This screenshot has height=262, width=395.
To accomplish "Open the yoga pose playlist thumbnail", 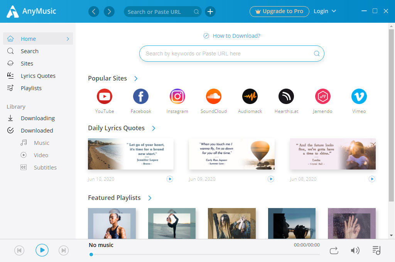I will tap(172, 223).
